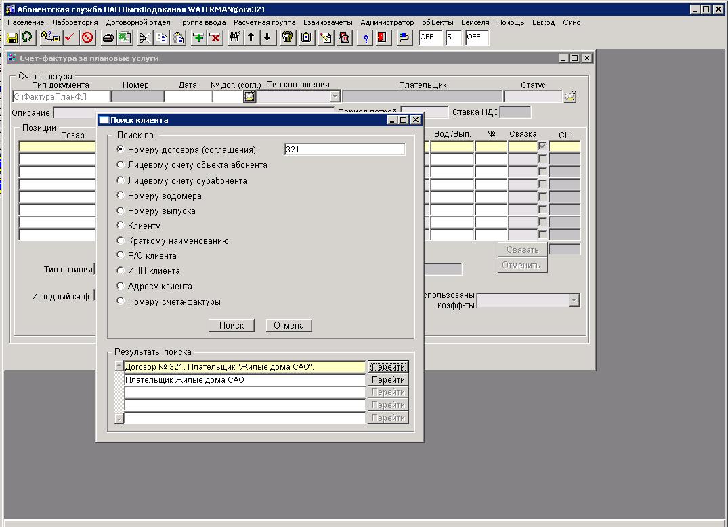The height and width of the screenshot is (527, 728).
Task: Click the red X delete record icon
Action: click(215, 38)
